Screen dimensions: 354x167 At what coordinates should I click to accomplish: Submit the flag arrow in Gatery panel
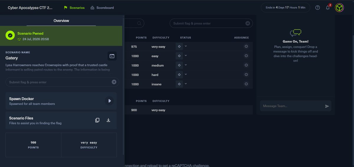click(x=114, y=82)
